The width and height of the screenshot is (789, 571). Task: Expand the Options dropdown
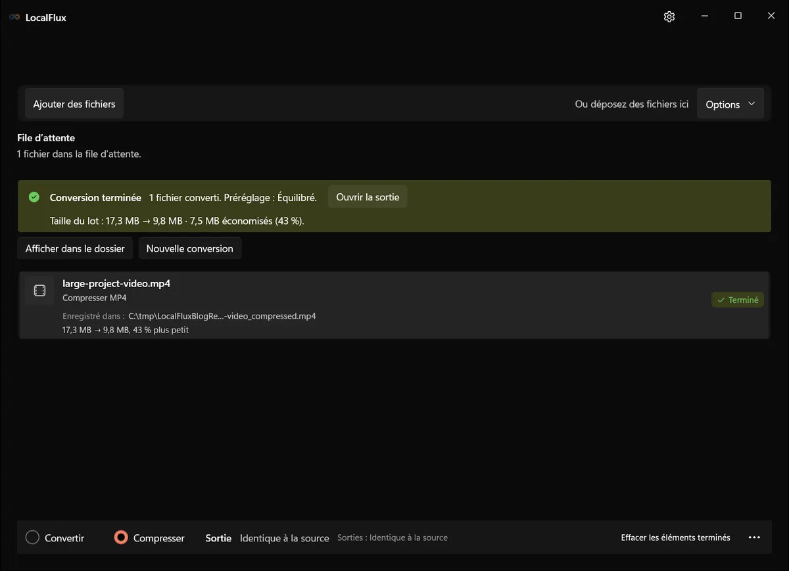pyautogui.click(x=730, y=104)
